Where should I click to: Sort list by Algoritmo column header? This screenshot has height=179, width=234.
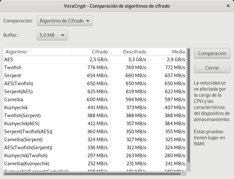37,52
